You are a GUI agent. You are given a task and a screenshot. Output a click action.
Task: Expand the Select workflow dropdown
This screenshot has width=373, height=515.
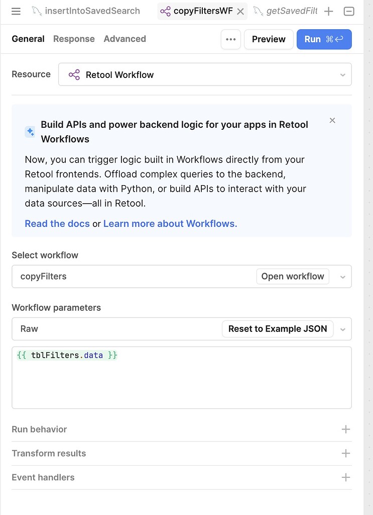point(343,277)
